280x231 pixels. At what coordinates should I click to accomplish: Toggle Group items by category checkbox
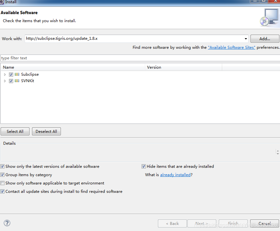[2, 175]
